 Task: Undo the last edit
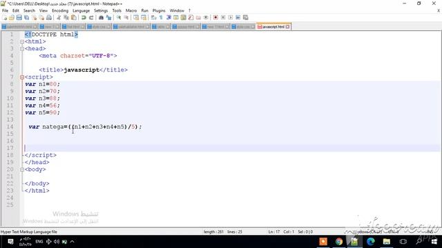pos(84,17)
